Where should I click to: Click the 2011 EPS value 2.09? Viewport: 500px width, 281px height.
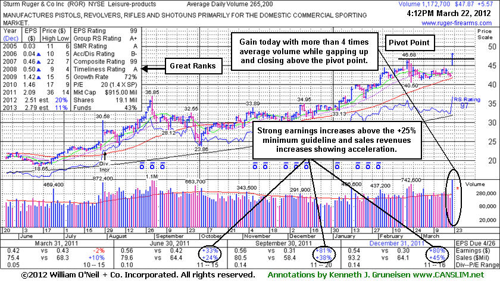[x=29, y=92]
